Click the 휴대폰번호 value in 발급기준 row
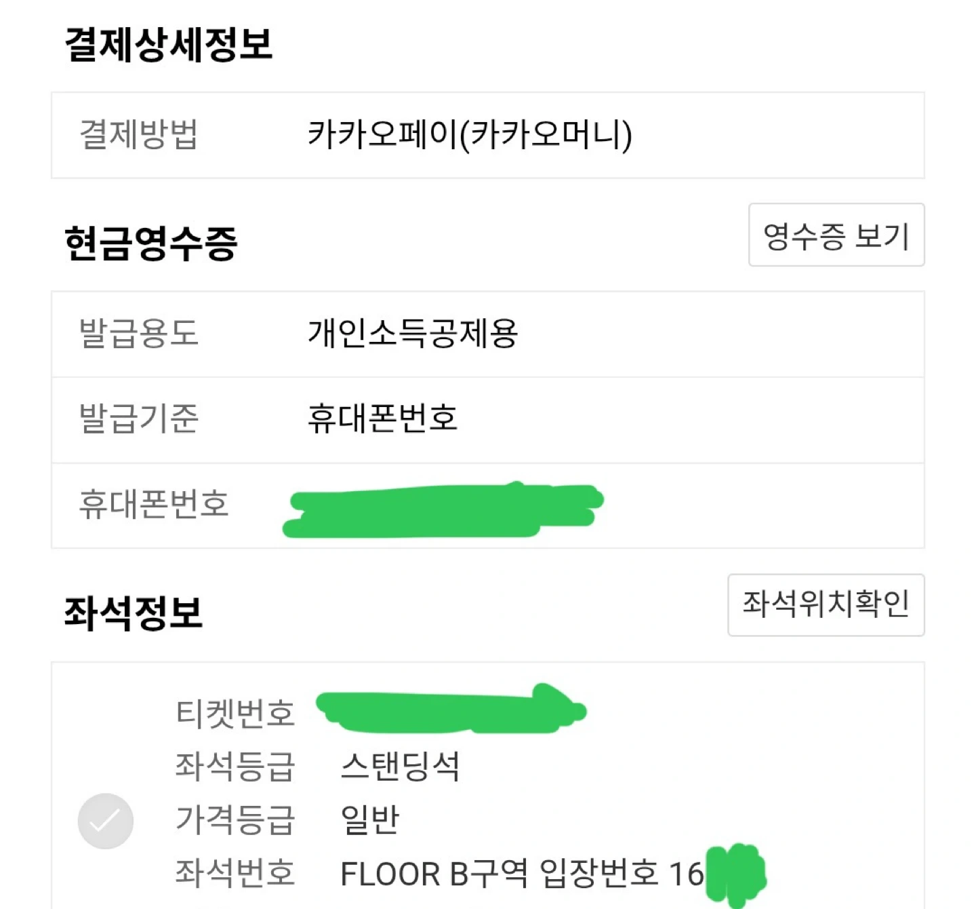The image size is (976, 909). click(x=382, y=418)
